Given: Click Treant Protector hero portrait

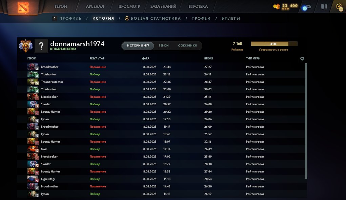Looking at the screenshot, I should point(33,82).
